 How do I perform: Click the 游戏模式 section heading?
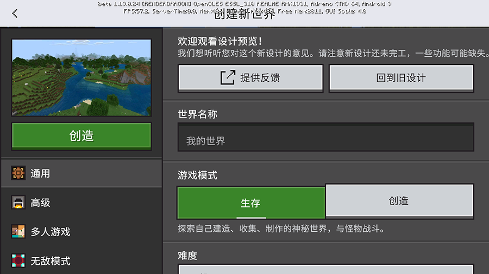click(198, 175)
